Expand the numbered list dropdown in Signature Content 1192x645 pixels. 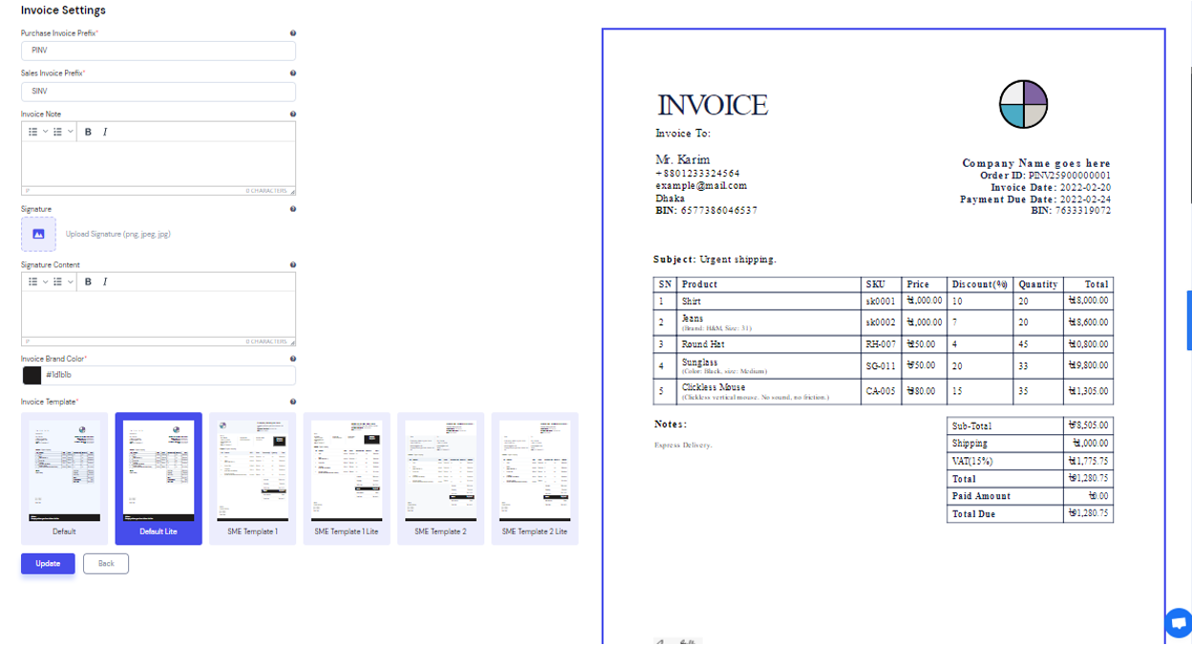pos(70,281)
